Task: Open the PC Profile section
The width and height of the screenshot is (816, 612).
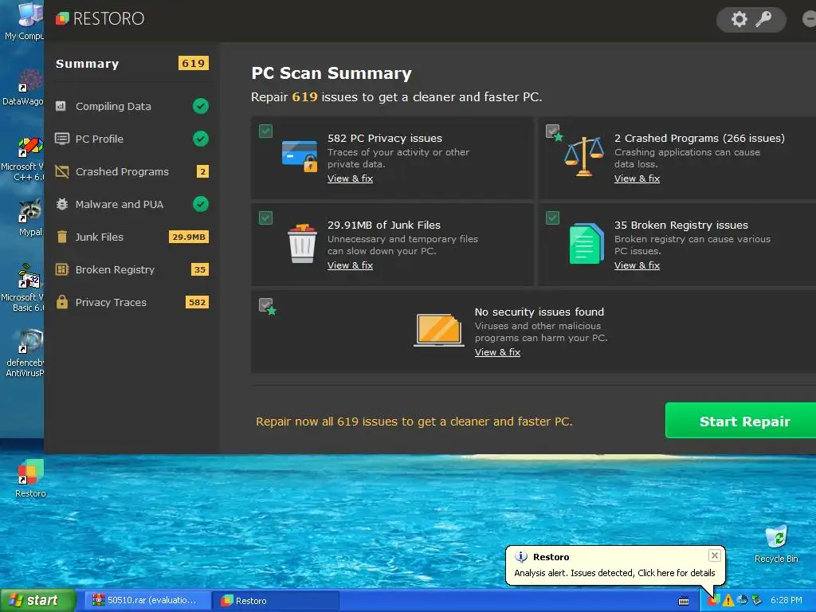Action: point(131,139)
